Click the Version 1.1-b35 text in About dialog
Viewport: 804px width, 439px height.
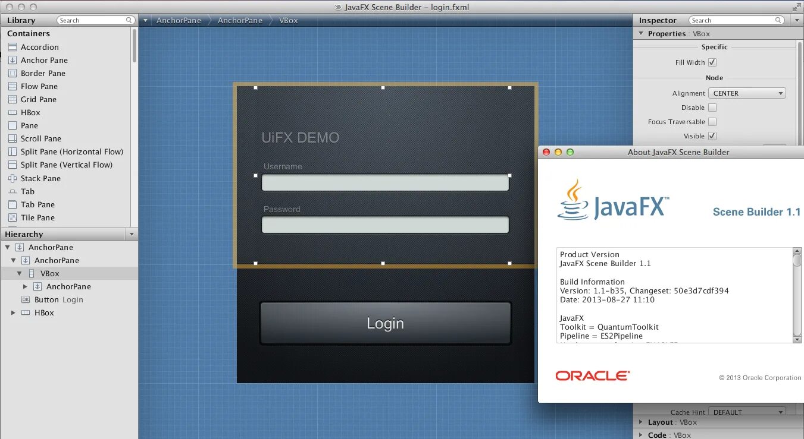(644, 291)
